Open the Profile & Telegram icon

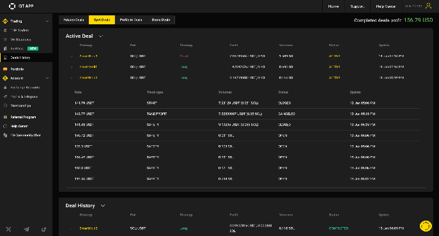tap(5, 97)
